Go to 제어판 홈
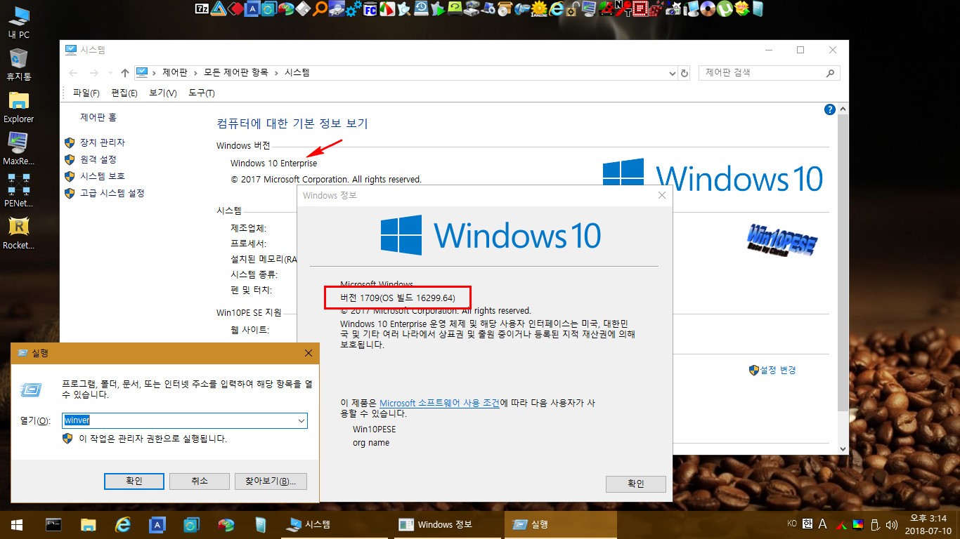 pos(98,118)
